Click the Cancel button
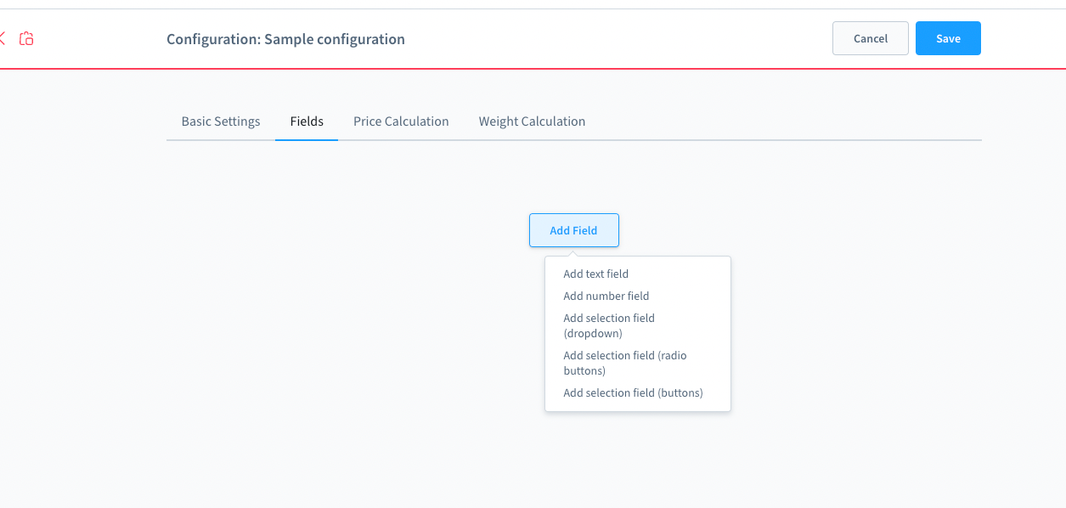Screen dimensions: 1066x508 coord(871,38)
